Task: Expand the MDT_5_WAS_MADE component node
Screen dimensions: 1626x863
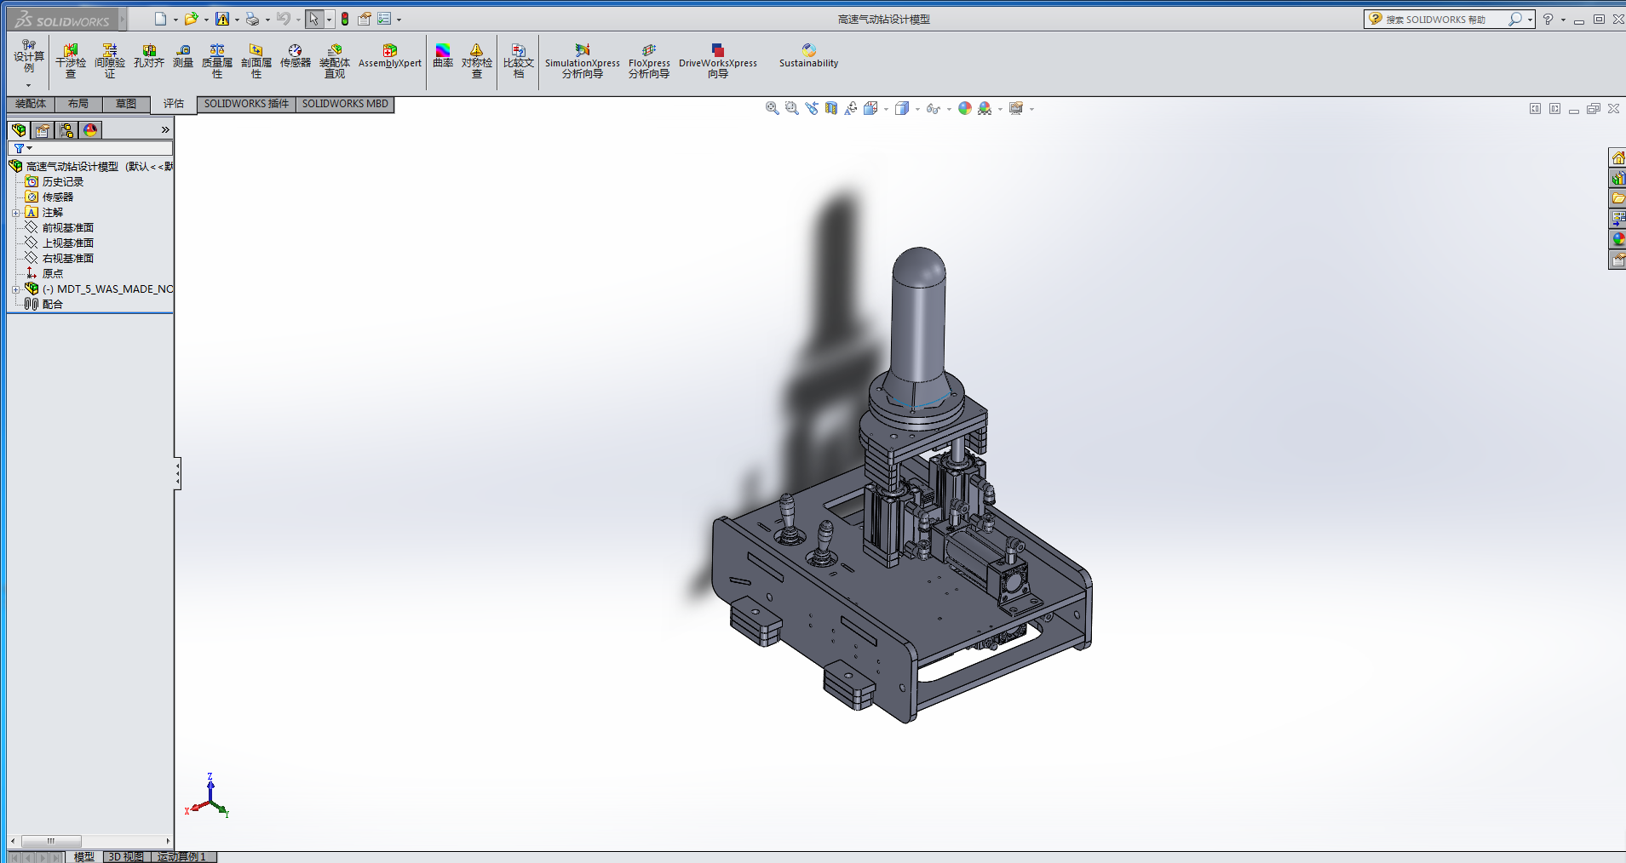Action: pos(15,289)
